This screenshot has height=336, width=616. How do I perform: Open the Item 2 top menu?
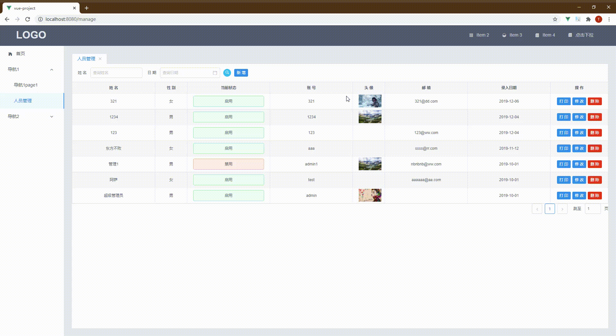point(479,35)
